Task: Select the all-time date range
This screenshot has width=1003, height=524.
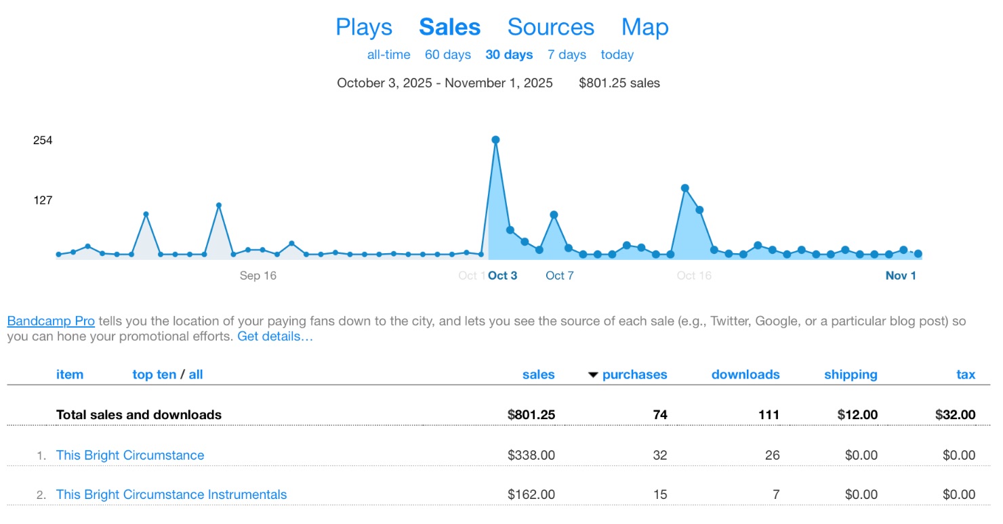Action: 388,55
